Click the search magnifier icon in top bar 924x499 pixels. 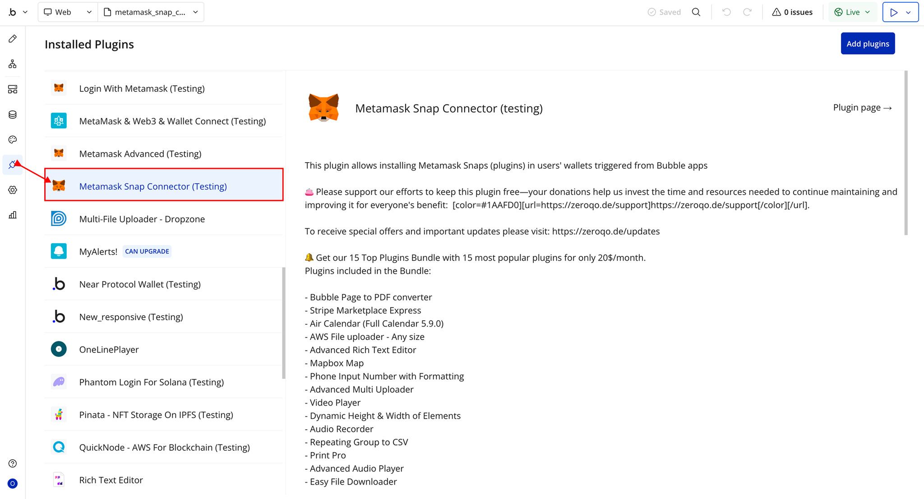pos(696,12)
